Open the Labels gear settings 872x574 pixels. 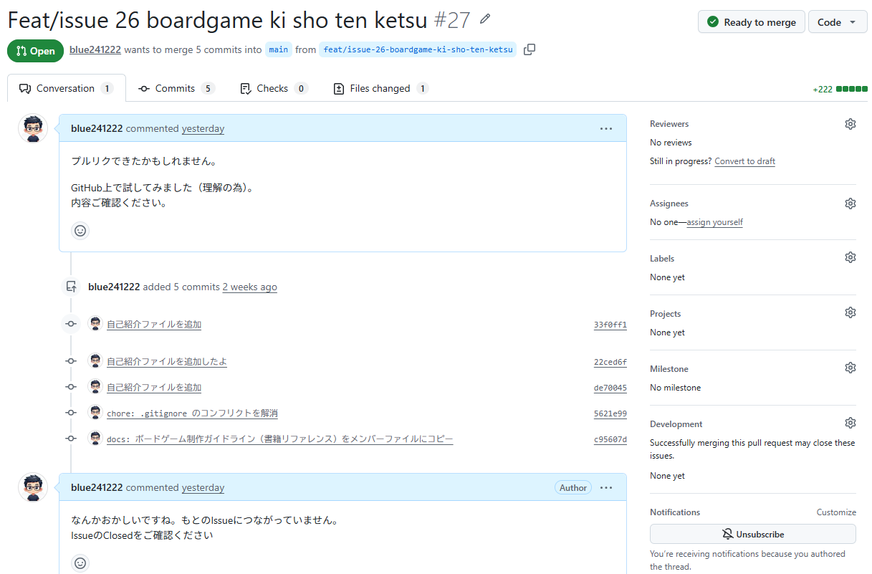coord(850,257)
